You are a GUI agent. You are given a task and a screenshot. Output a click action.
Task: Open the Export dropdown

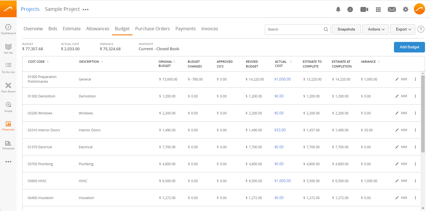(403, 29)
